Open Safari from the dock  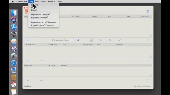point(14,63)
